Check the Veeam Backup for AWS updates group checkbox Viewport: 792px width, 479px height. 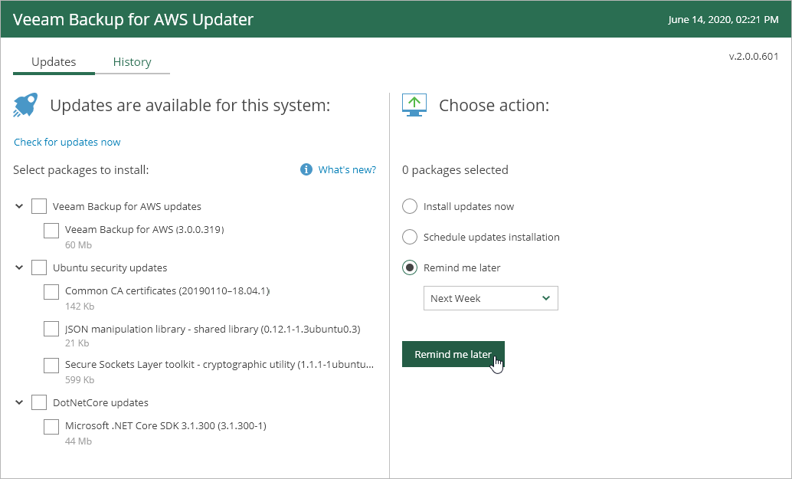[x=39, y=206]
